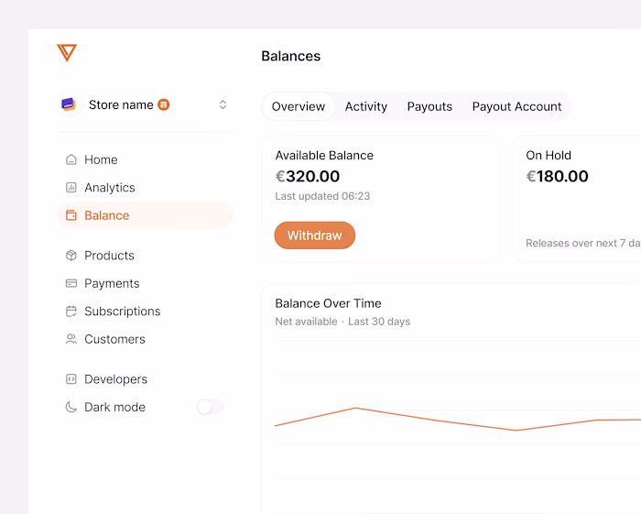Navigate to Subscriptions
Viewport: 641px width, 514px height.
coord(122,312)
